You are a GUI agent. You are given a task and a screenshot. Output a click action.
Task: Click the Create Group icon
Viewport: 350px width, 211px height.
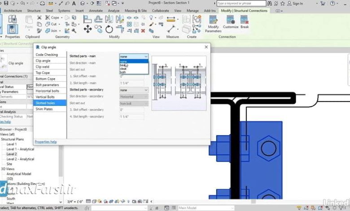(x=197, y=19)
